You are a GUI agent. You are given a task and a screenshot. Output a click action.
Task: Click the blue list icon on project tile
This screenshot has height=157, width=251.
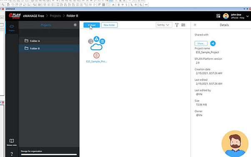tap(102, 41)
